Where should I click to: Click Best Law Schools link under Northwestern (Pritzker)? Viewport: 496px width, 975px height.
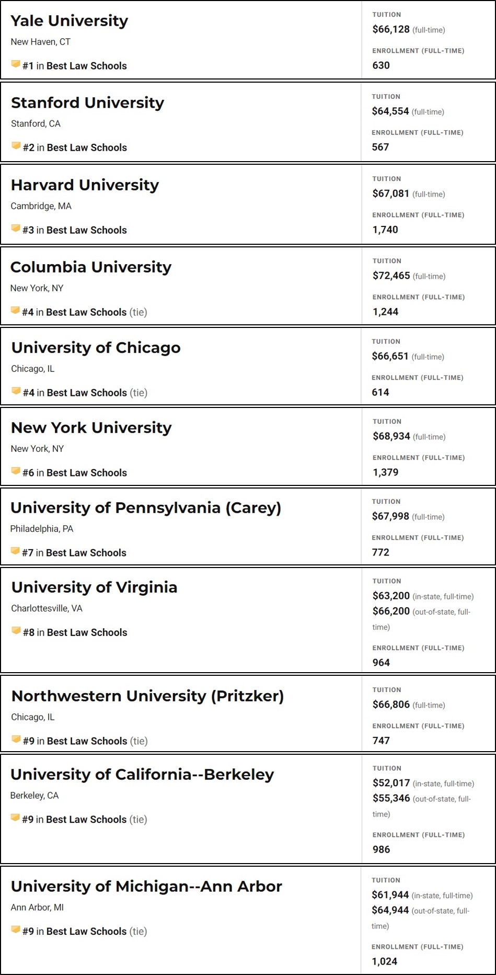pos(87,741)
